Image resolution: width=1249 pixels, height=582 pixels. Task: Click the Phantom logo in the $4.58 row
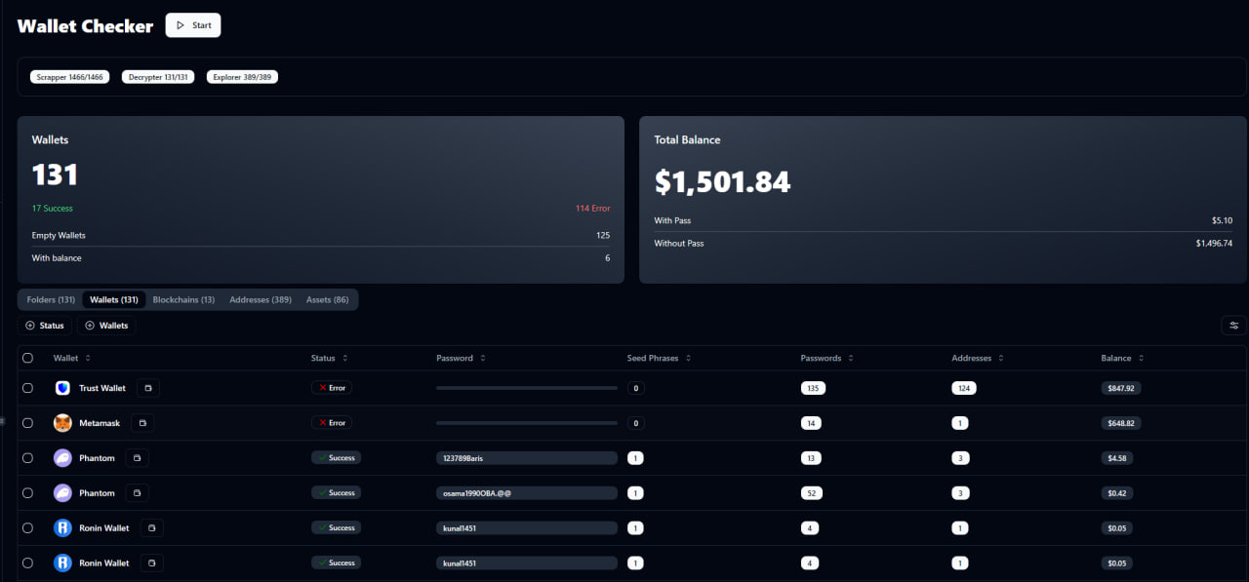pos(62,458)
